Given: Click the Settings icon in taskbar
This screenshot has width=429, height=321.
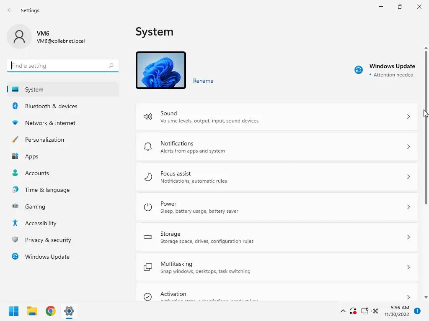Looking at the screenshot, I should pyautogui.click(x=69, y=311).
